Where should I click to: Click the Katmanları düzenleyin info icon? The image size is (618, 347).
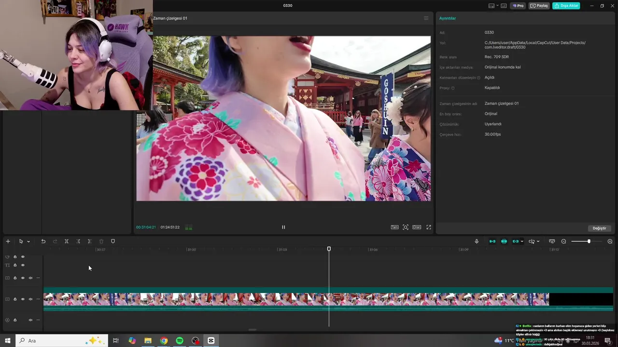[x=479, y=78]
